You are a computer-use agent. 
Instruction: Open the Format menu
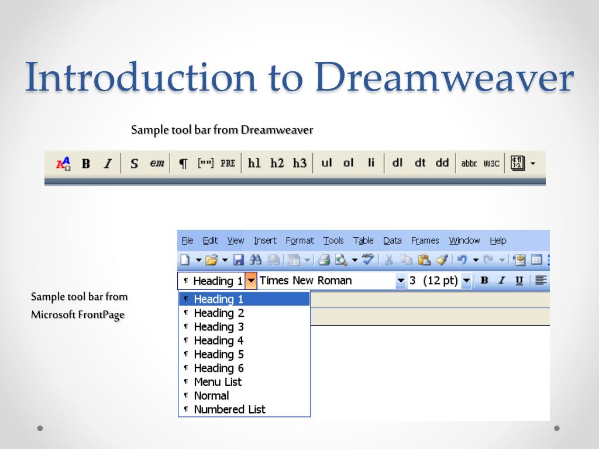pyautogui.click(x=300, y=240)
